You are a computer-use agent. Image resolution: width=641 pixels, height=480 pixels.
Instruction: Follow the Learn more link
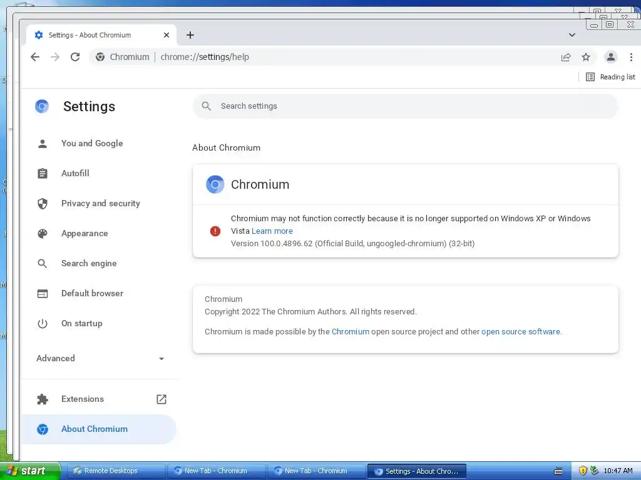point(272,231)
